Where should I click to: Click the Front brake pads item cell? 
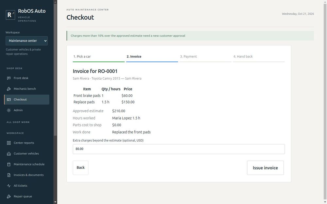pos(87,96)
